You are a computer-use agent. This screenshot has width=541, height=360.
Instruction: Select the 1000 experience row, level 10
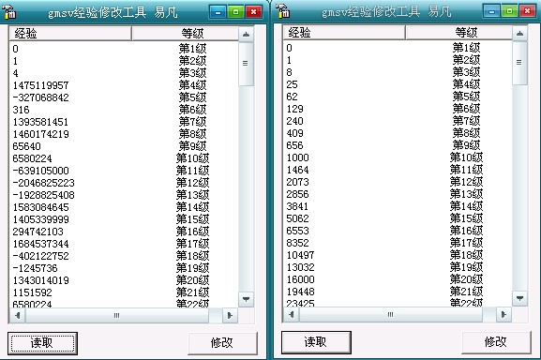pyautogui.click(x=398, y=157)
